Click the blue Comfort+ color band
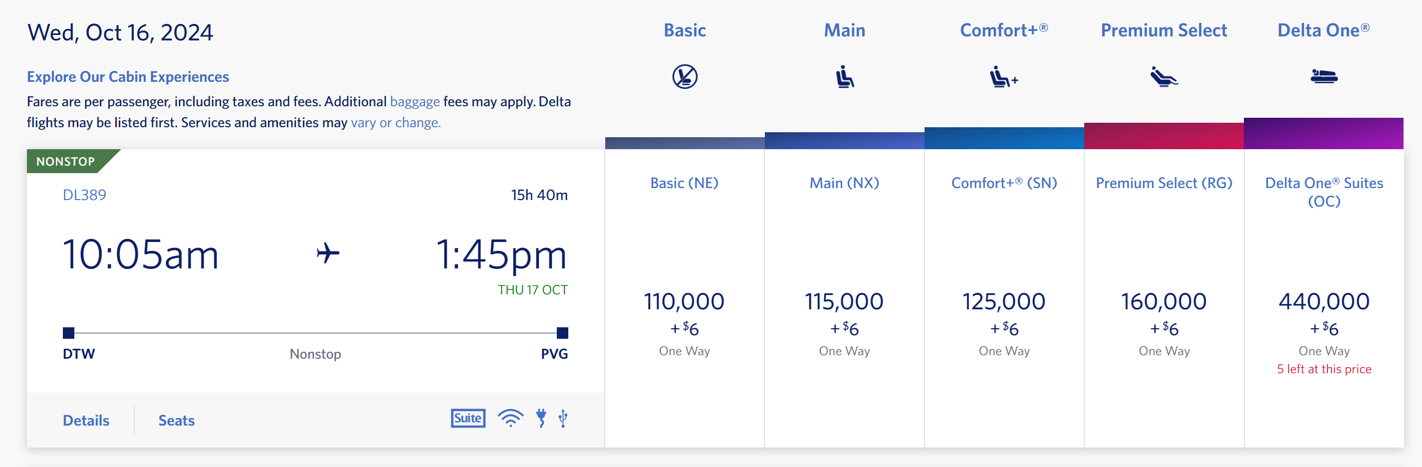Image resolution: width=1422 pixels, height=467 pixels. point(1003,138)
